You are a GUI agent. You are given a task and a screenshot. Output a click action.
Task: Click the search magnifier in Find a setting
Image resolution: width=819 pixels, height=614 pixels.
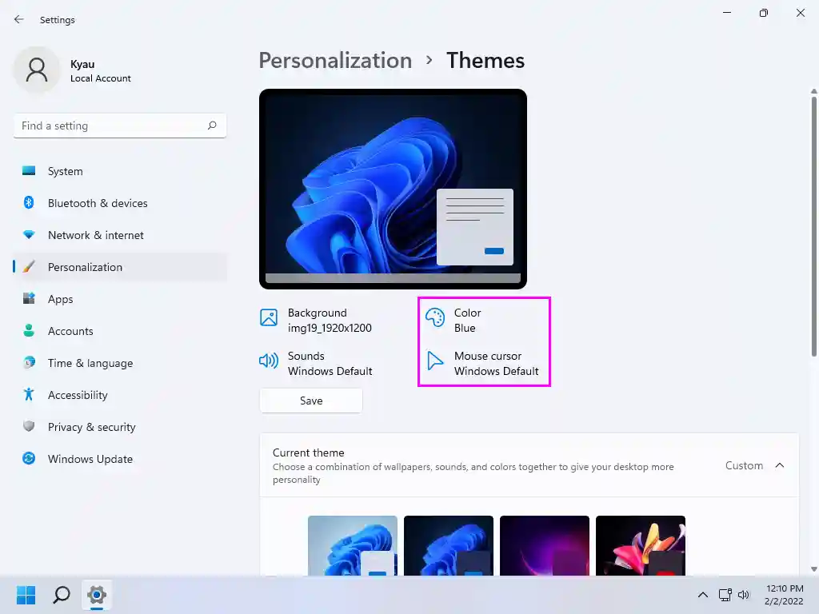click(x=212, y=126)
